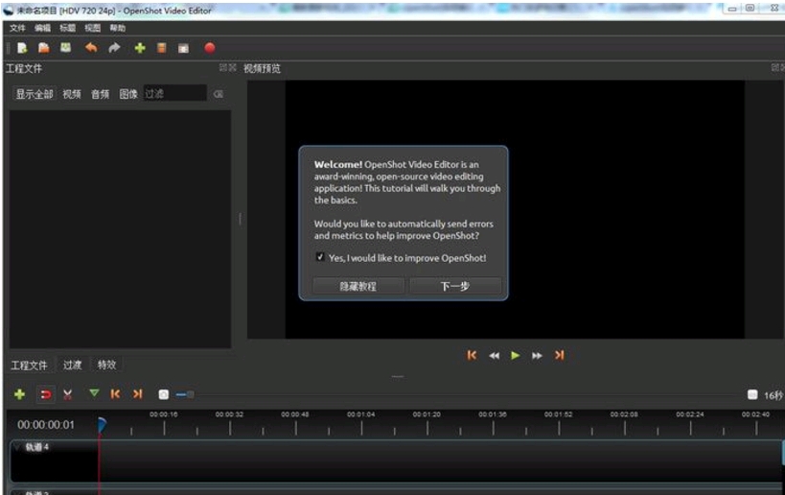This screenshot has width=785, height=495.
Task: Switch to the 过渡 tab
Action: click(73, 365)
